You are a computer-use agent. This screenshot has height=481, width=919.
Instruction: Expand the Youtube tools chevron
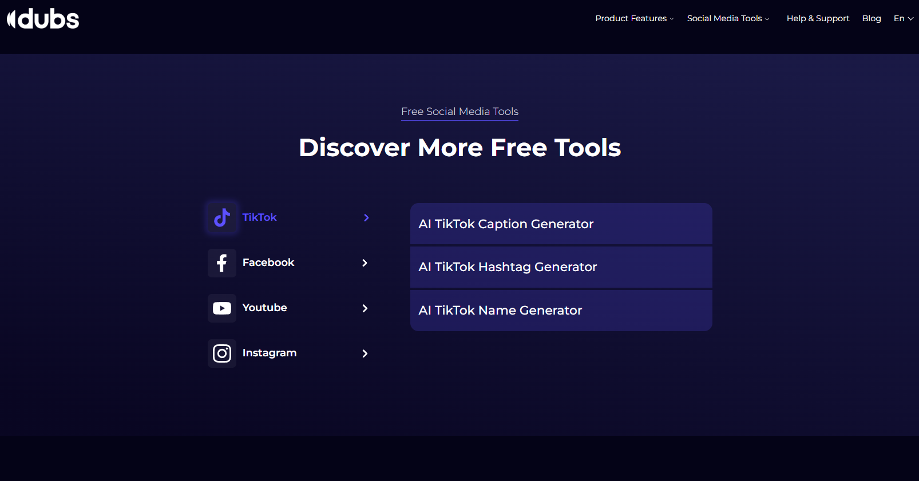click(365, 308)
